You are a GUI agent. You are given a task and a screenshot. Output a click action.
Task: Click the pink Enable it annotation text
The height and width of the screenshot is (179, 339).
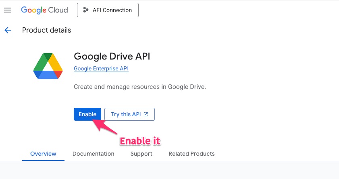click(140, 141)
